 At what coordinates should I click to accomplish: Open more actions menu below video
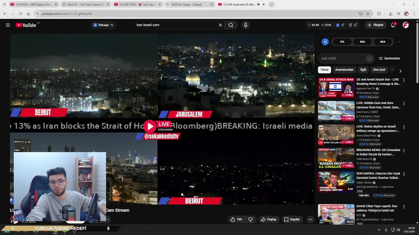click(x=310, y=220)
